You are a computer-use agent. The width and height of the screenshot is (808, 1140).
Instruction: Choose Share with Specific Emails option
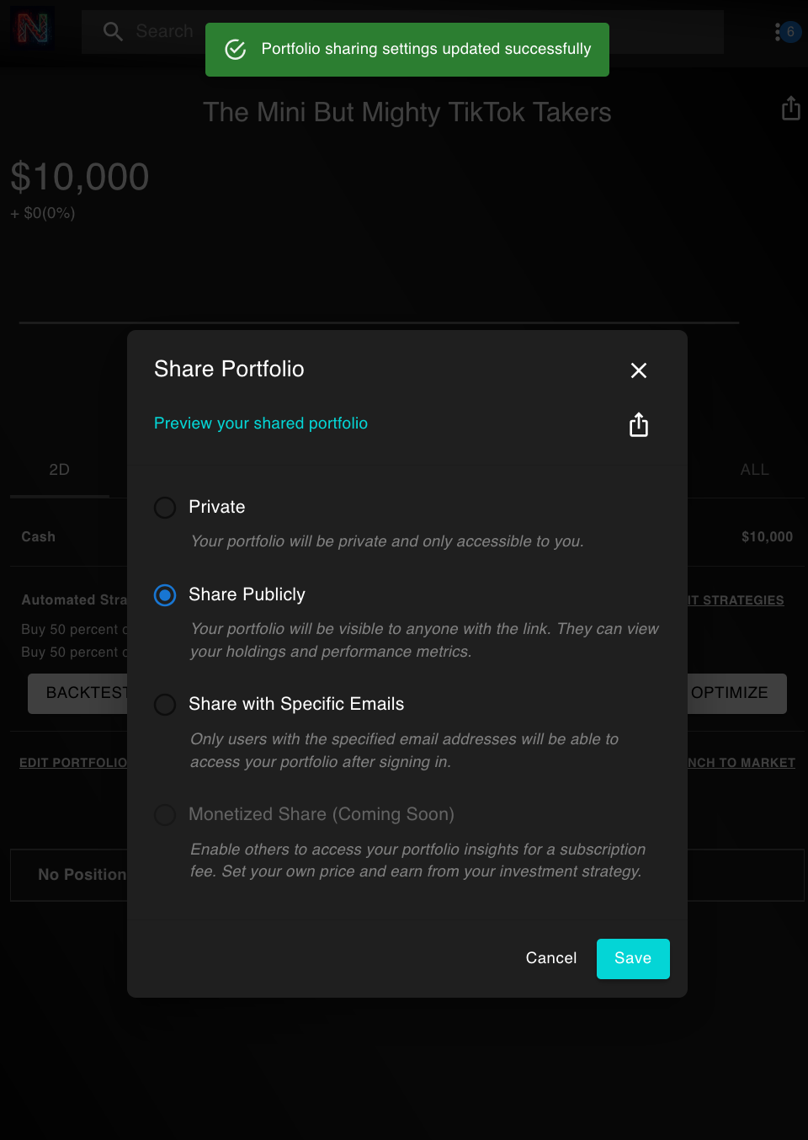tap(165, 705)
